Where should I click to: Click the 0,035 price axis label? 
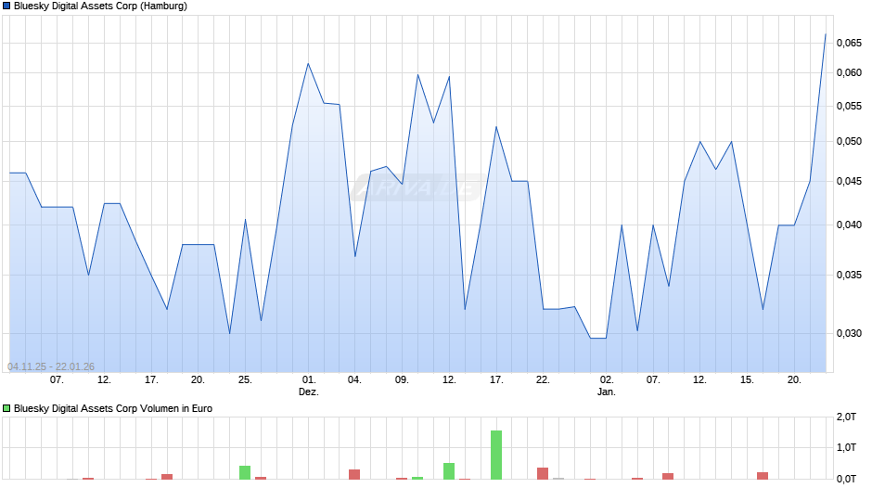tap(849, 275)
